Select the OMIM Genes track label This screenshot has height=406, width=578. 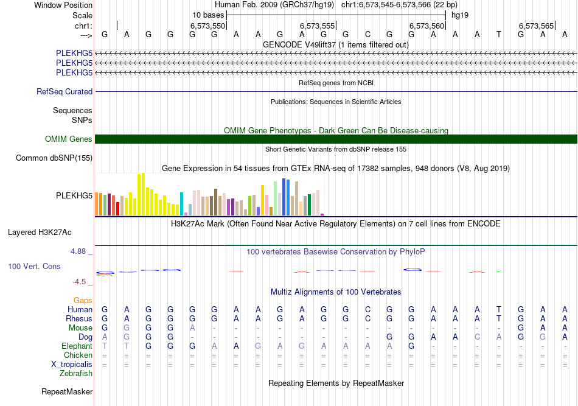(x=68, y=139)
